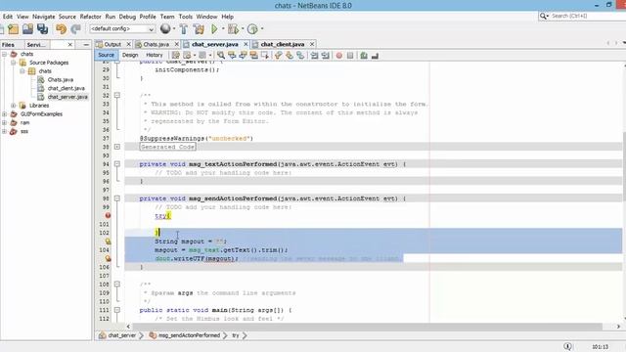
Task: Click Shift Line Right icon
Action: [326, 56]
